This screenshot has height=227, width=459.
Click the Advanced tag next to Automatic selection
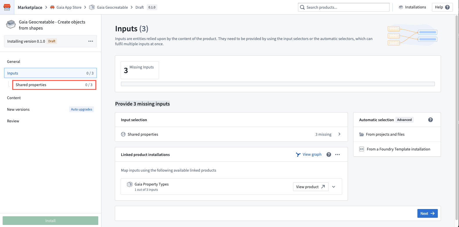click(x=404, y=120)
